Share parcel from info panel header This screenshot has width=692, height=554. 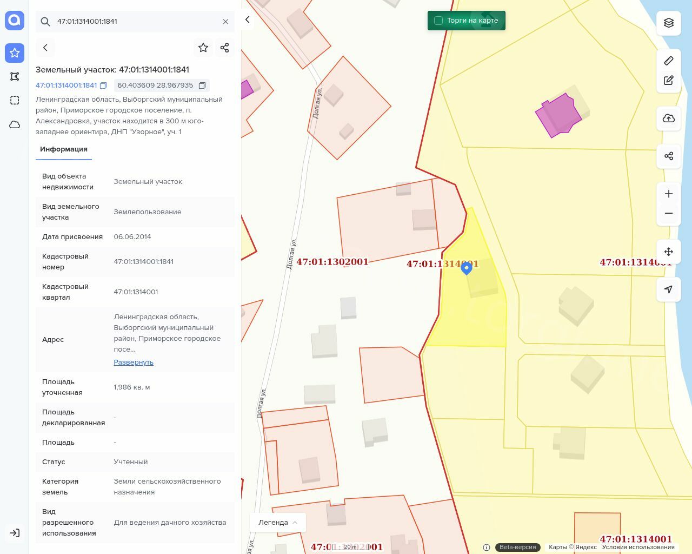point(225,48)
